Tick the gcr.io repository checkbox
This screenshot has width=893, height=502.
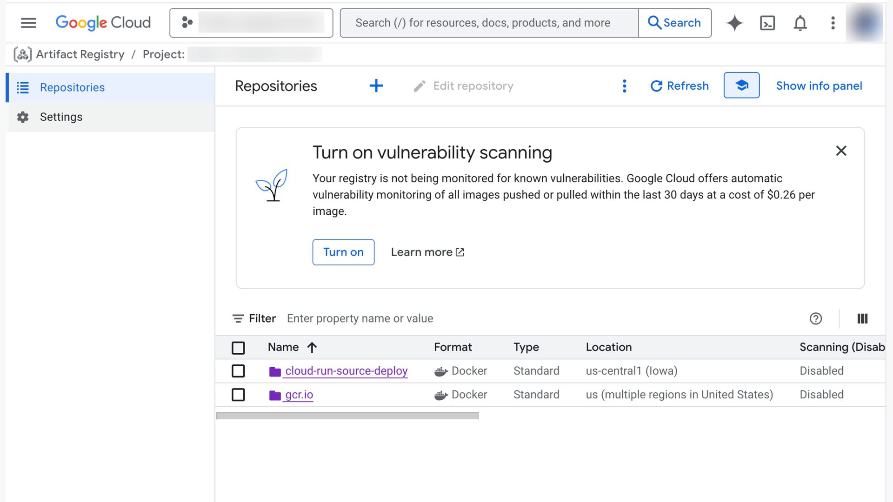[238, 395]
